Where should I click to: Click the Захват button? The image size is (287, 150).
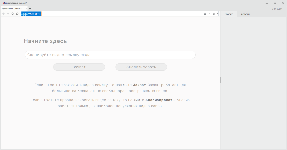pyautogui.click(x=79, y=67)
